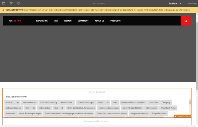Open the PRODUCTS navigation item
The height and width of the screenshot is (127, 198).
tap(115, 21)
